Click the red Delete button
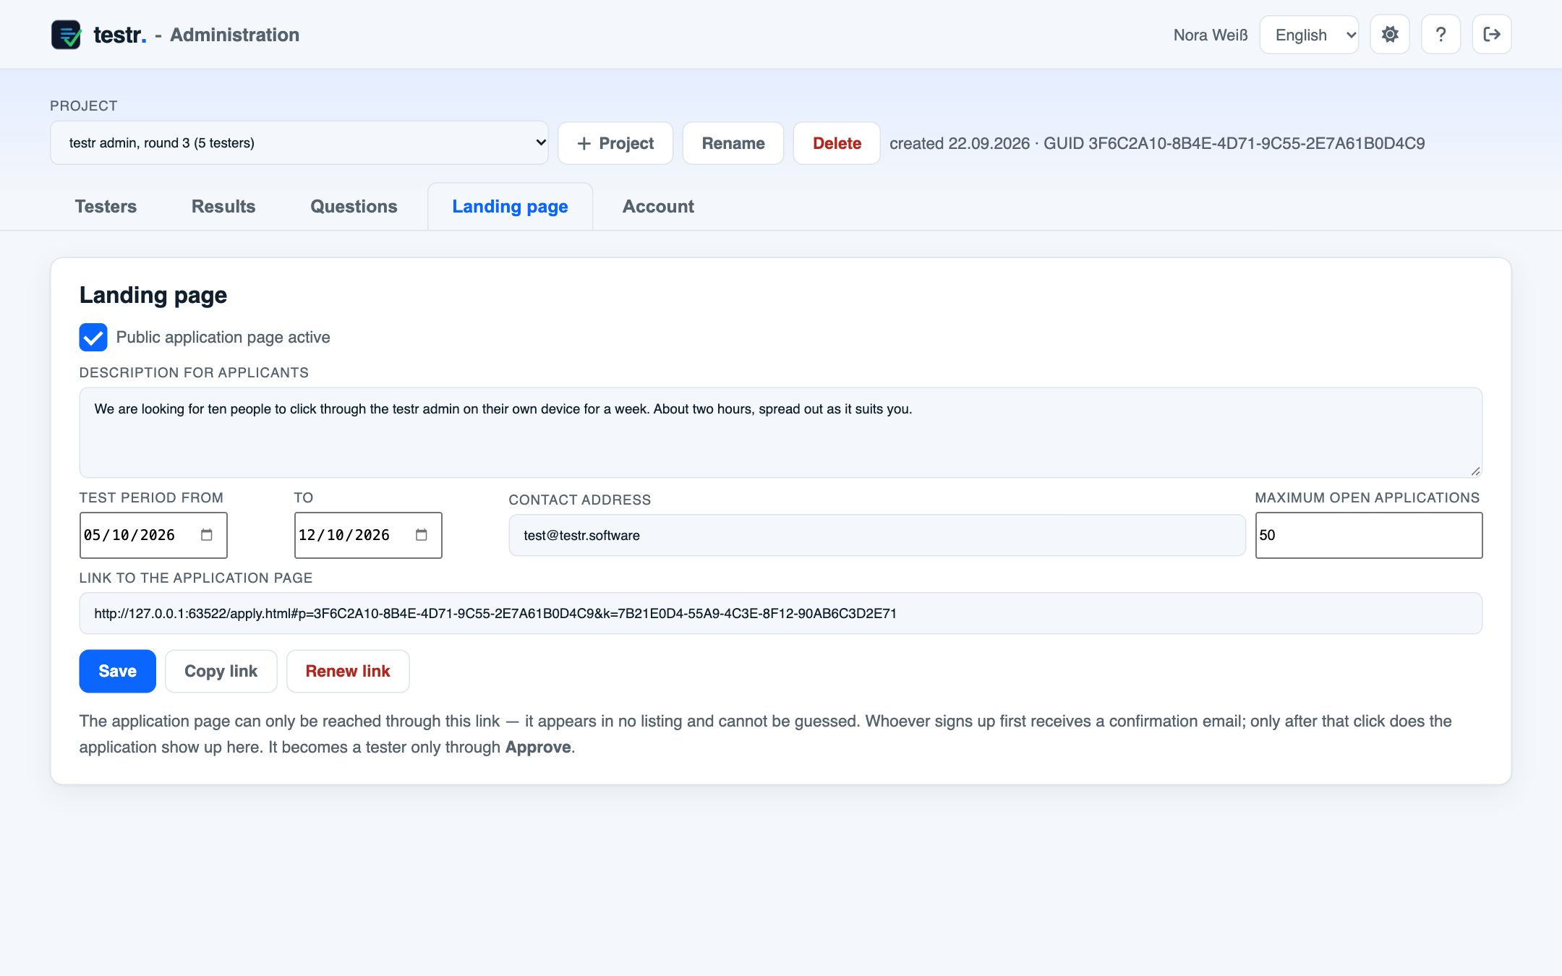Image resolution: width=1562 pixels, height=976 pixels. click(837, 143)
